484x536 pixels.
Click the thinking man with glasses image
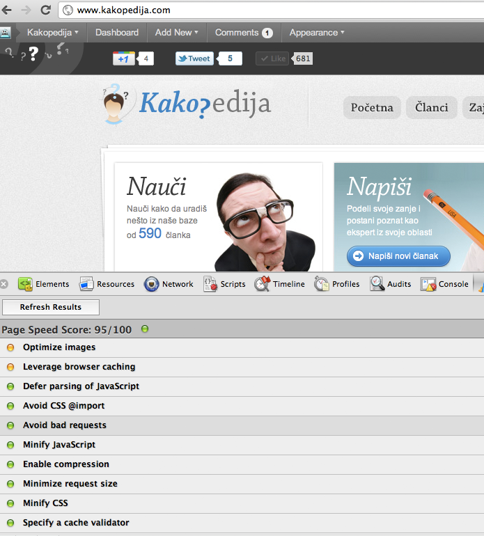point(265,222)
